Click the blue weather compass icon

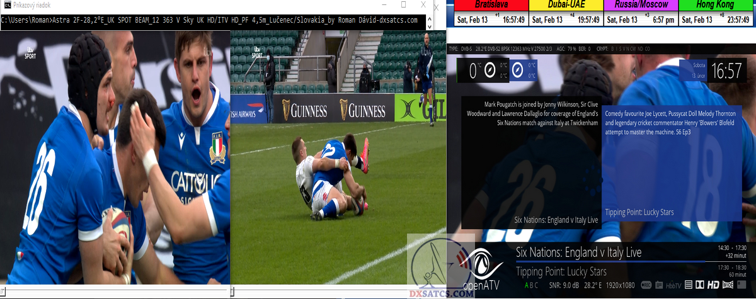coord(517,70)
